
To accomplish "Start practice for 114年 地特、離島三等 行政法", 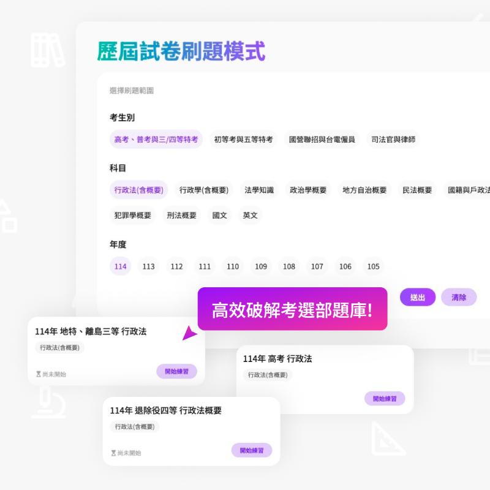I will coord(176,371).
